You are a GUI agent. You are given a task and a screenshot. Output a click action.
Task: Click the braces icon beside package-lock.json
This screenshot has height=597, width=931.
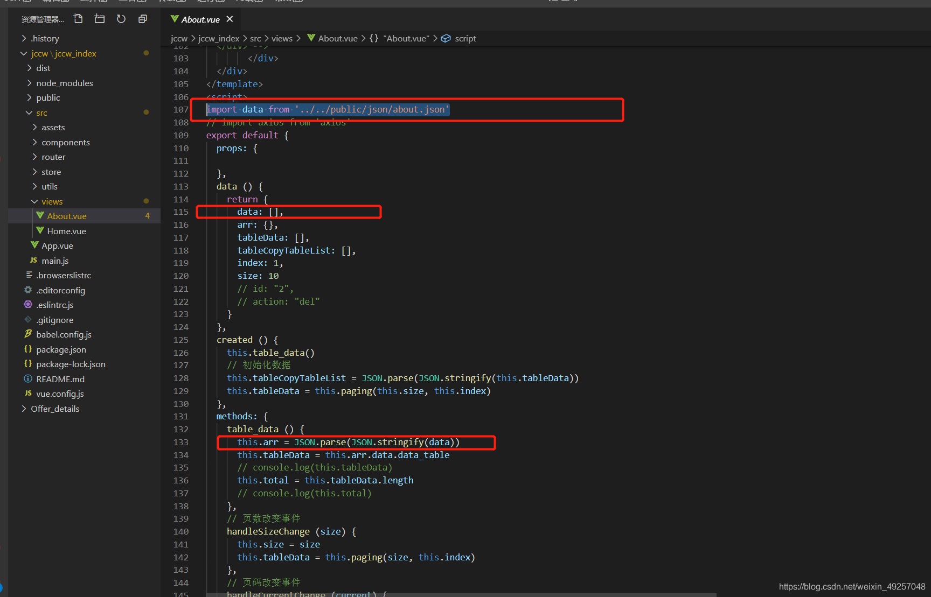click(x=28, y=364)
